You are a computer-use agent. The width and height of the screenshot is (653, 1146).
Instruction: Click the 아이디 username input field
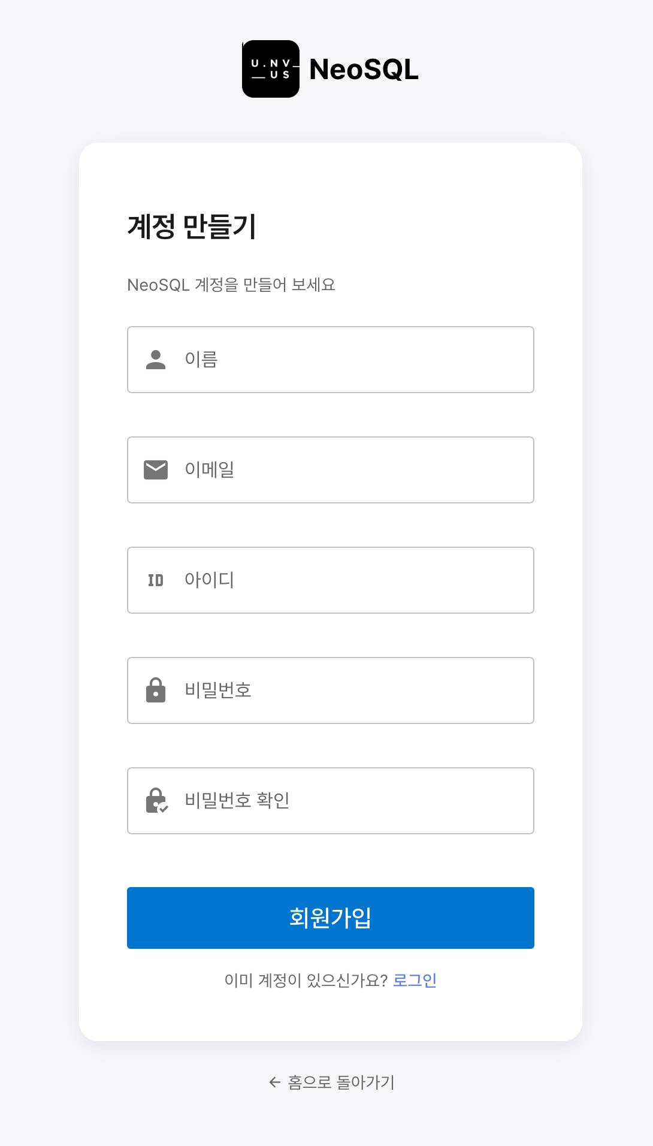[330, 580]
